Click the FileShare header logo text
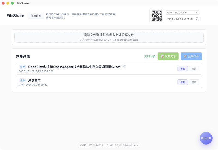This screenshot has width=218, height=150. [16, 16]
